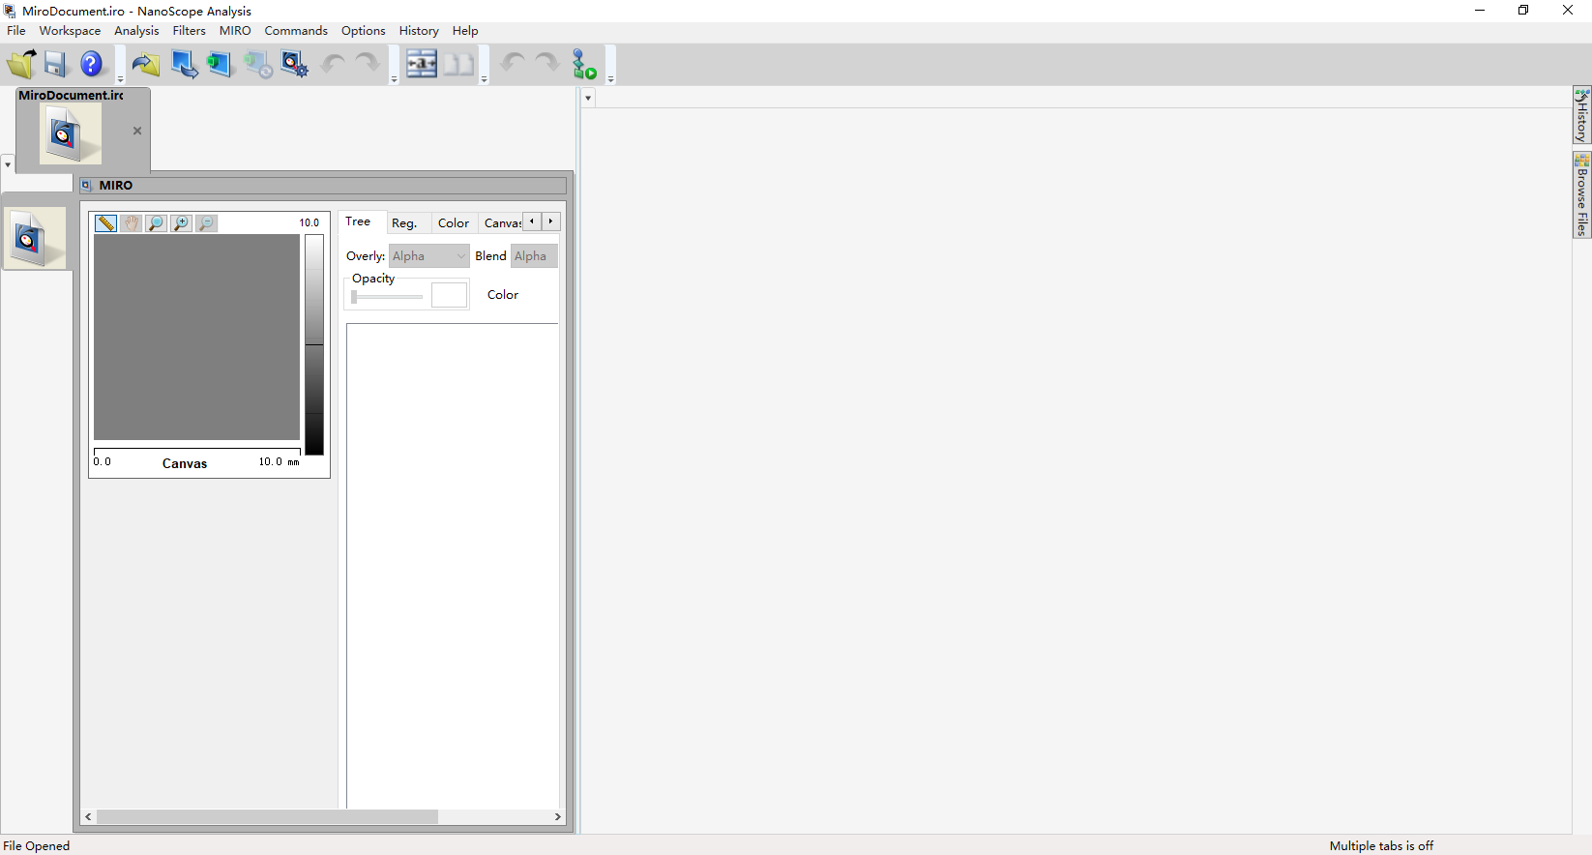
Task: Open the Analysis menu
Action: (x=136, y=31)
